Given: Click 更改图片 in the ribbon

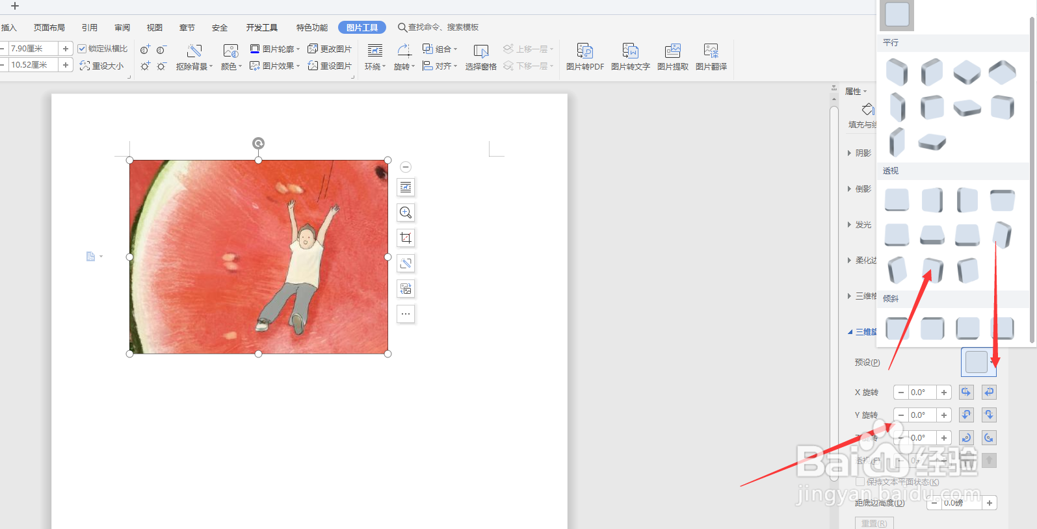Looking at the screenshot, I should [x=330, y=49].
